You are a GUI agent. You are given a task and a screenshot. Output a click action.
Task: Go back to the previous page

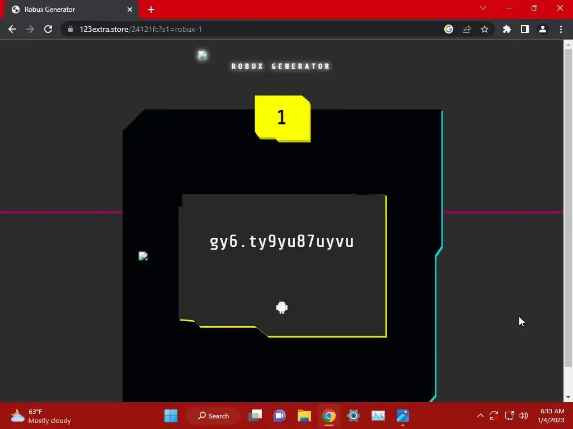pyautogui.click(x=12, y=29)
